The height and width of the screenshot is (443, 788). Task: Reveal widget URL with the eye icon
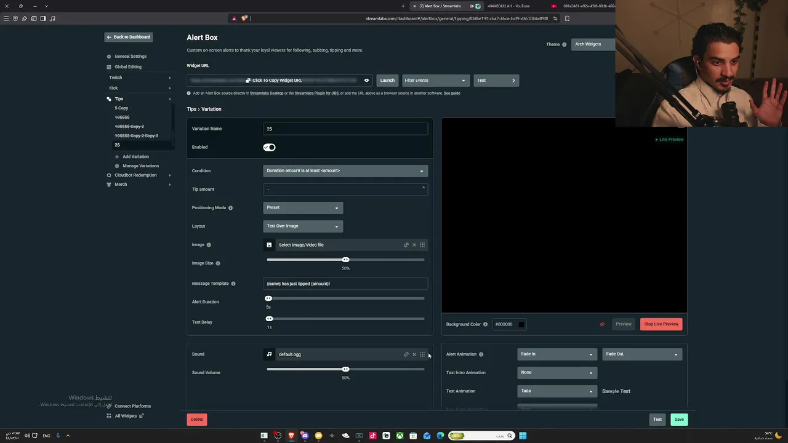tap(366, 81)
